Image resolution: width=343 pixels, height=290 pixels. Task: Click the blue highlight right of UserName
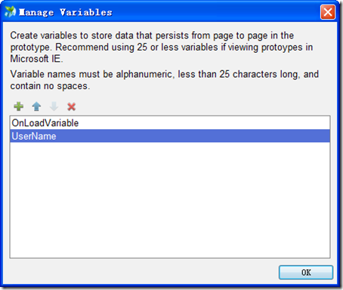click(x=193, y=136)
